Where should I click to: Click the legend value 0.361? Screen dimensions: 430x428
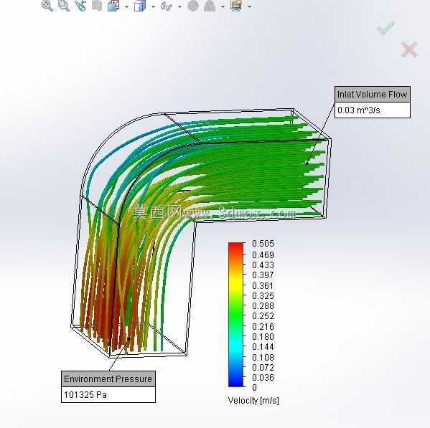click(x=263, y=286)
